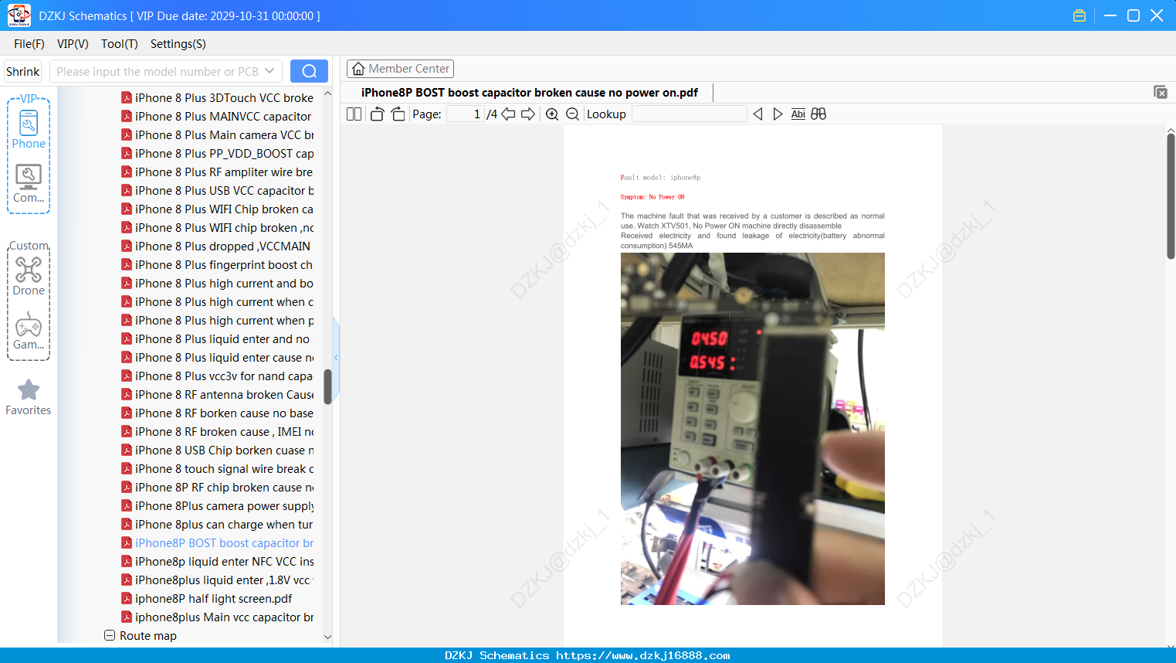Find previous lookup match
This screenshot has width=1176, height=663.
point(757,114)
